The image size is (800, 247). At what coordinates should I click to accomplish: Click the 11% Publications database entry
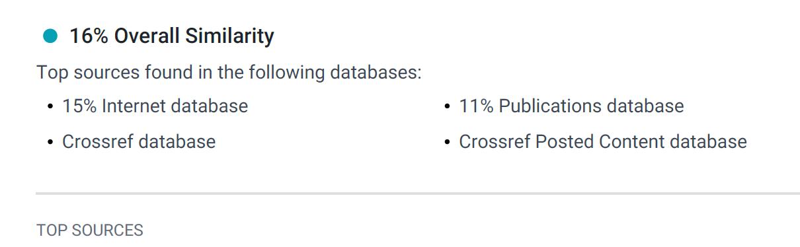571,106
